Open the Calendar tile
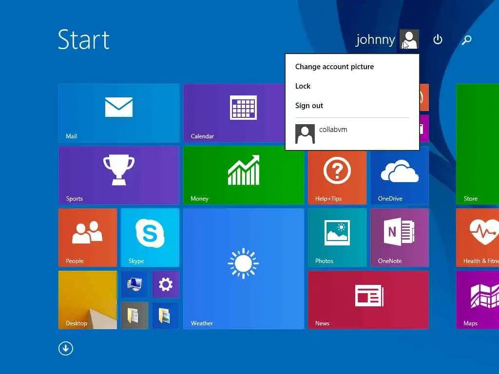Screen dimensions: 499x374 tap(234, 113)
